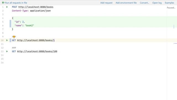Click change marker beside lines 5-6

point(11,24)
